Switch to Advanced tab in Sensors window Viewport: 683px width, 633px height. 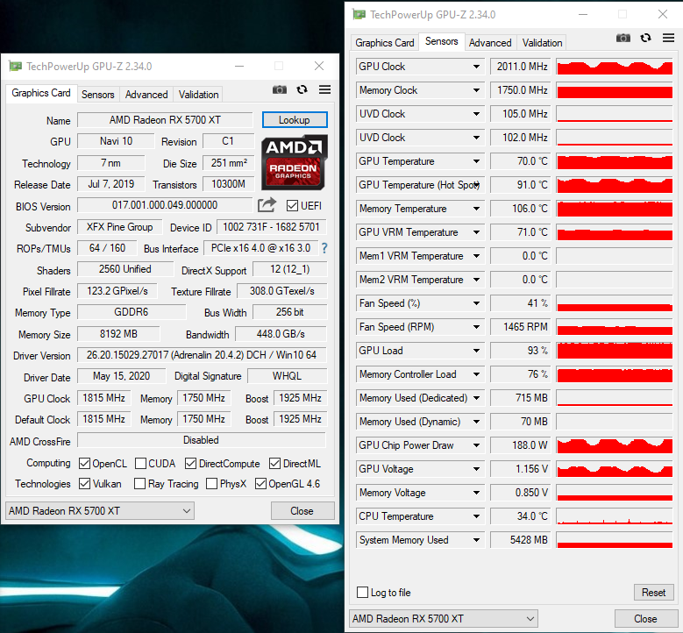tap(490, 43)
